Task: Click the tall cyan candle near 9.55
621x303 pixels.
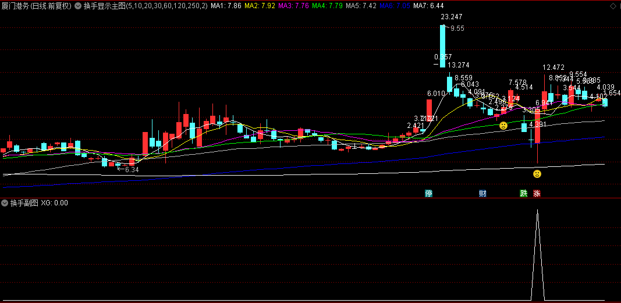Action: pos(443,45)
